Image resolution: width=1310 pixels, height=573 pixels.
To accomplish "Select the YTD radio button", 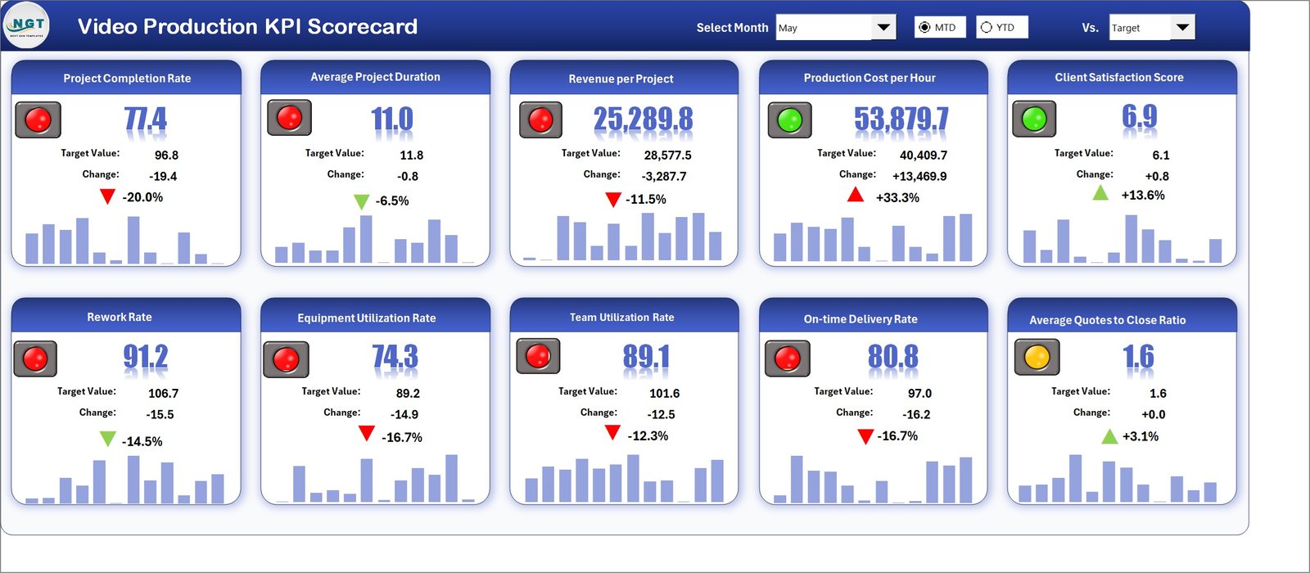I will click(x=987, y=28).
